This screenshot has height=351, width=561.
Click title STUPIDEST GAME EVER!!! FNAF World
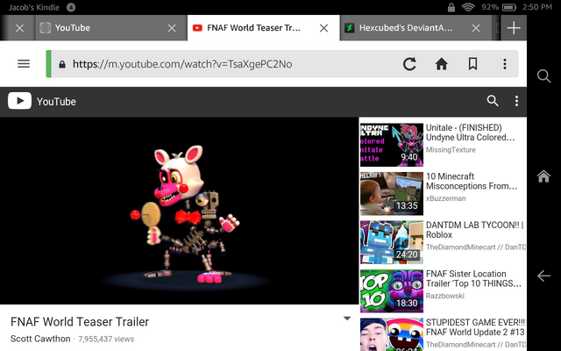pyautogui.click(x=475, y=327)
